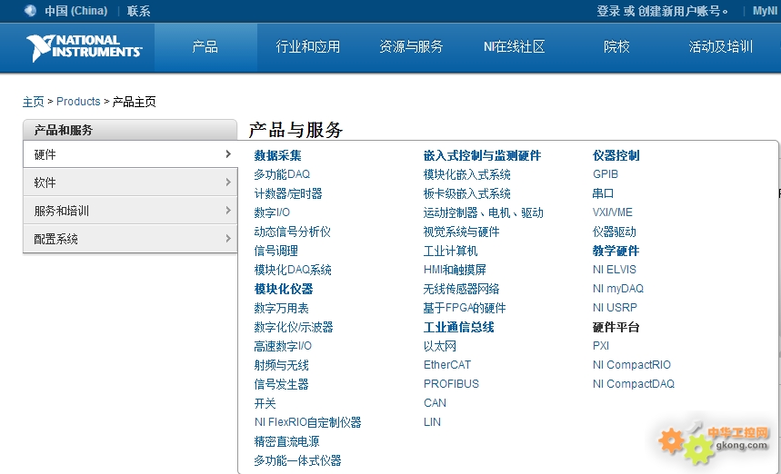
Task: Open the PROFIBUS link
Action: coord(451,384)
